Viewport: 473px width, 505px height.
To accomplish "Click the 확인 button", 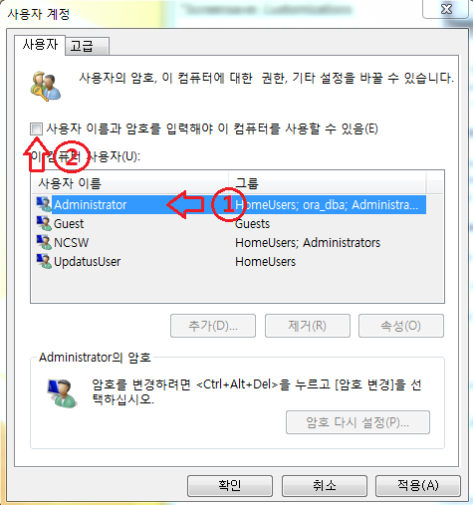I will pos(230,485).
